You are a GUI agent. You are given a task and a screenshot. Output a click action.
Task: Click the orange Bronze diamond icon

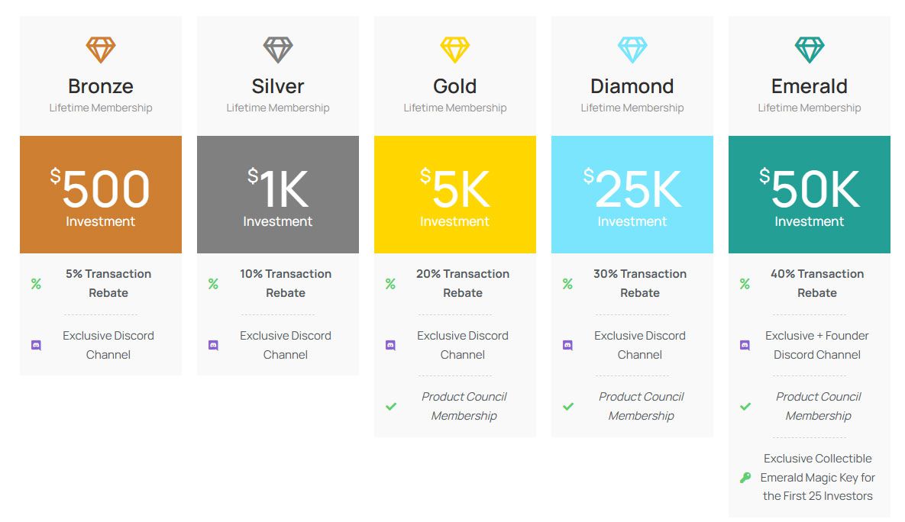(100, 50)
